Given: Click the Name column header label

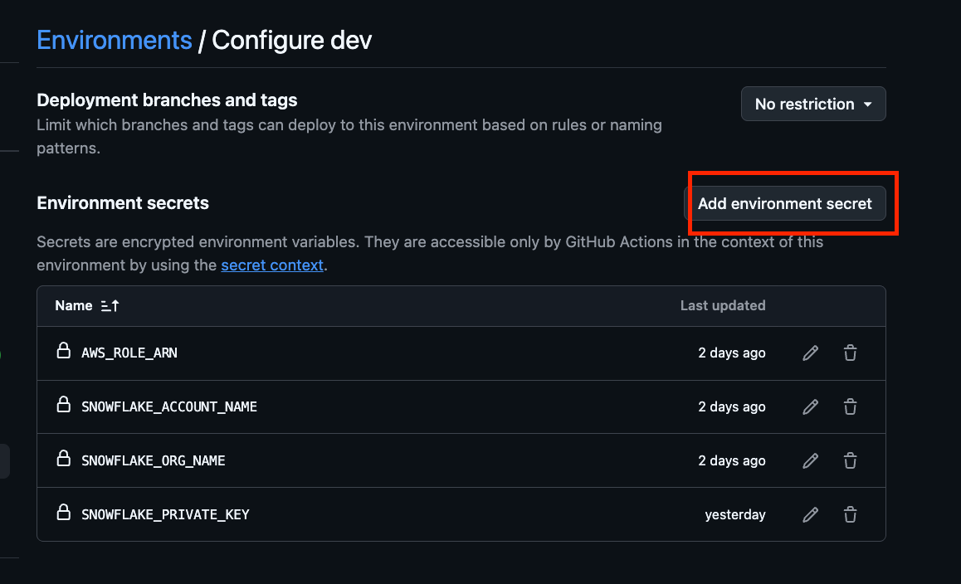Looking at the screenshot, I should click(x=73, y=306).
